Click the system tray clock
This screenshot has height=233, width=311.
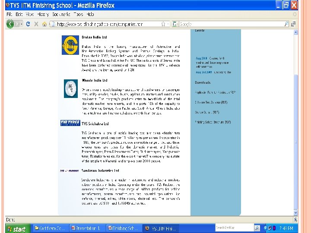(286, 228)
